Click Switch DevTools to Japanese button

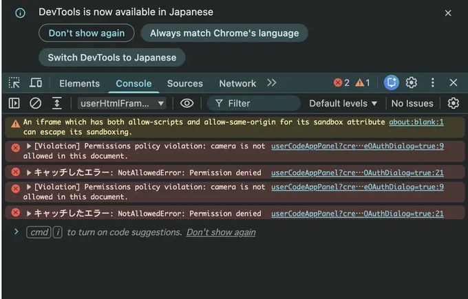coord(112,58)
